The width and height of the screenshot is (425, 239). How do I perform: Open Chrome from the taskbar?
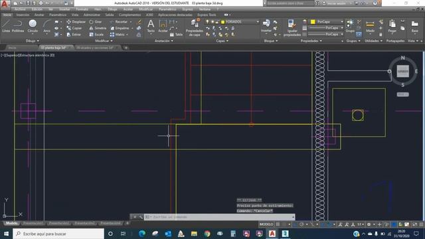tap(207, 234)
